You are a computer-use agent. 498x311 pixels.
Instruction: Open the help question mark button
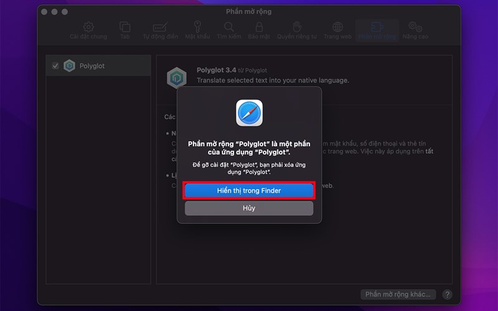tap(447, 294)
